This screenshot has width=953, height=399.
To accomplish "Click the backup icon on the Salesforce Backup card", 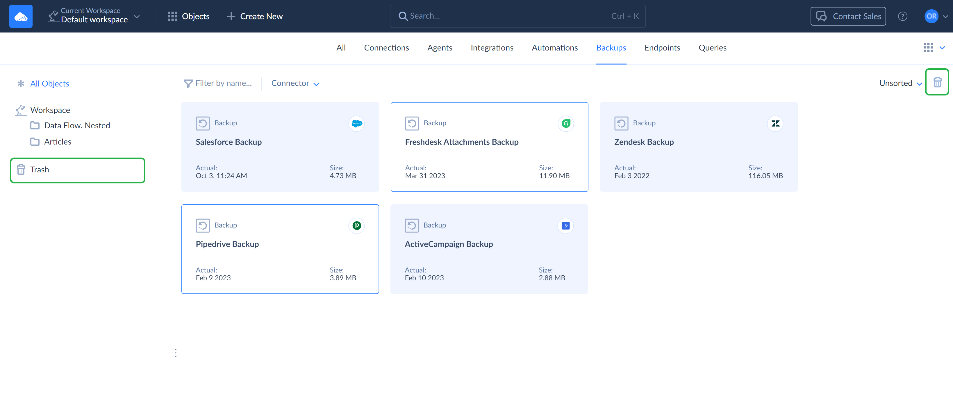I will point(202,123).
